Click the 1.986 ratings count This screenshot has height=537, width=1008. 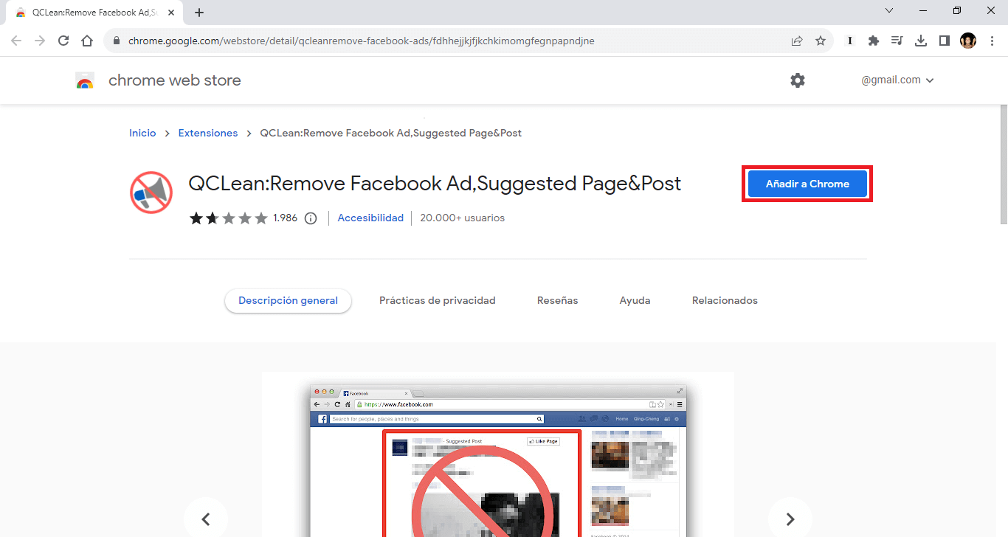click(x=285, y=218)
